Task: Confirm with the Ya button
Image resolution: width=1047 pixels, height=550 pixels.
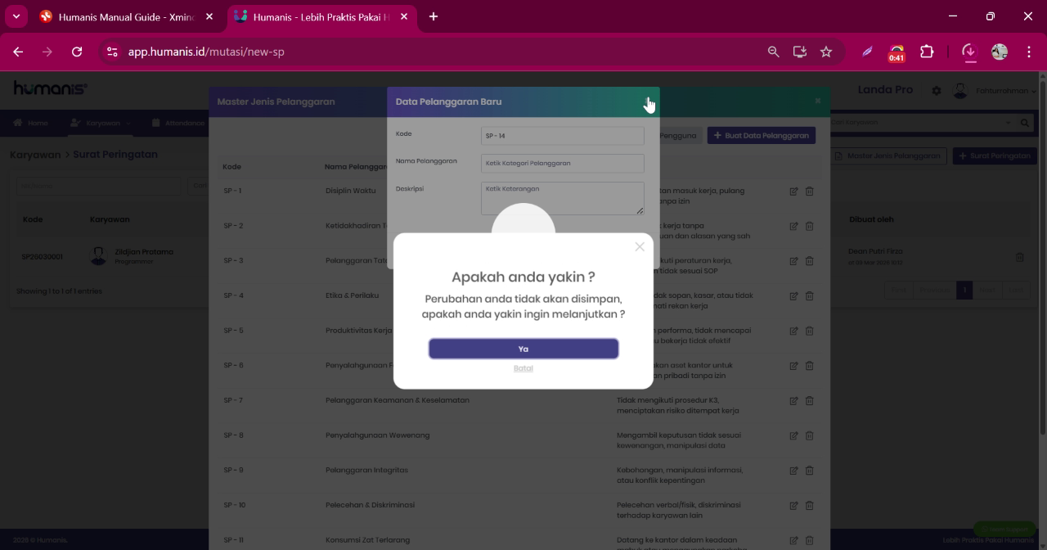Action: pos(523,349)
